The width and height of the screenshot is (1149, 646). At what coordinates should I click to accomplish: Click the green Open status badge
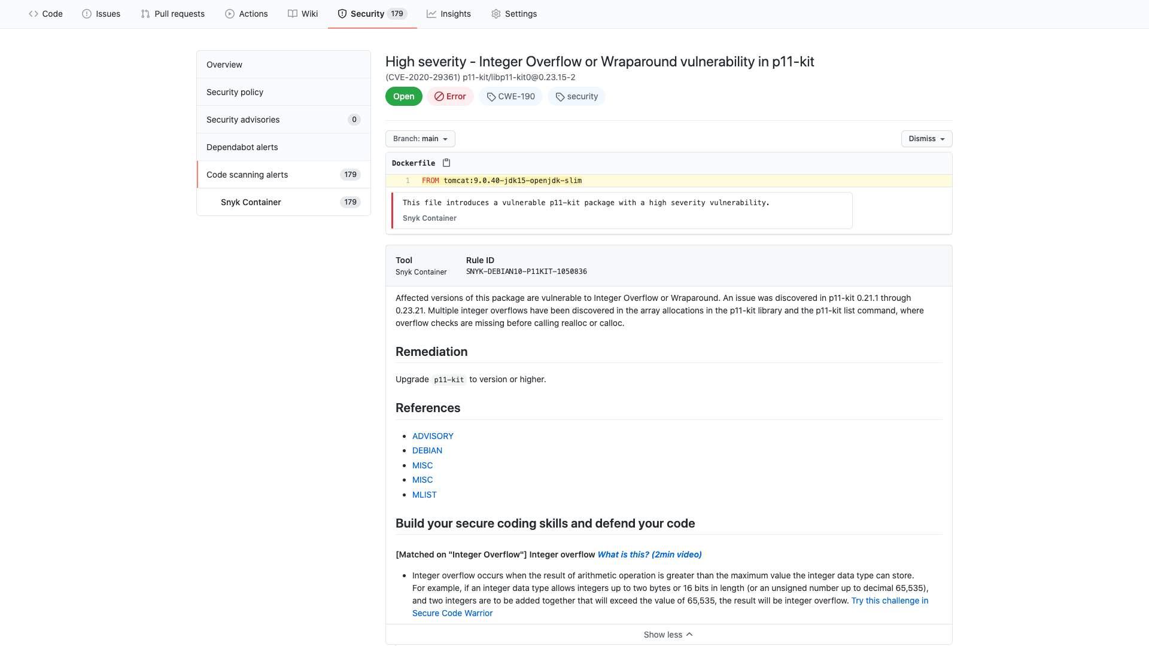click(x=403, y=96)
